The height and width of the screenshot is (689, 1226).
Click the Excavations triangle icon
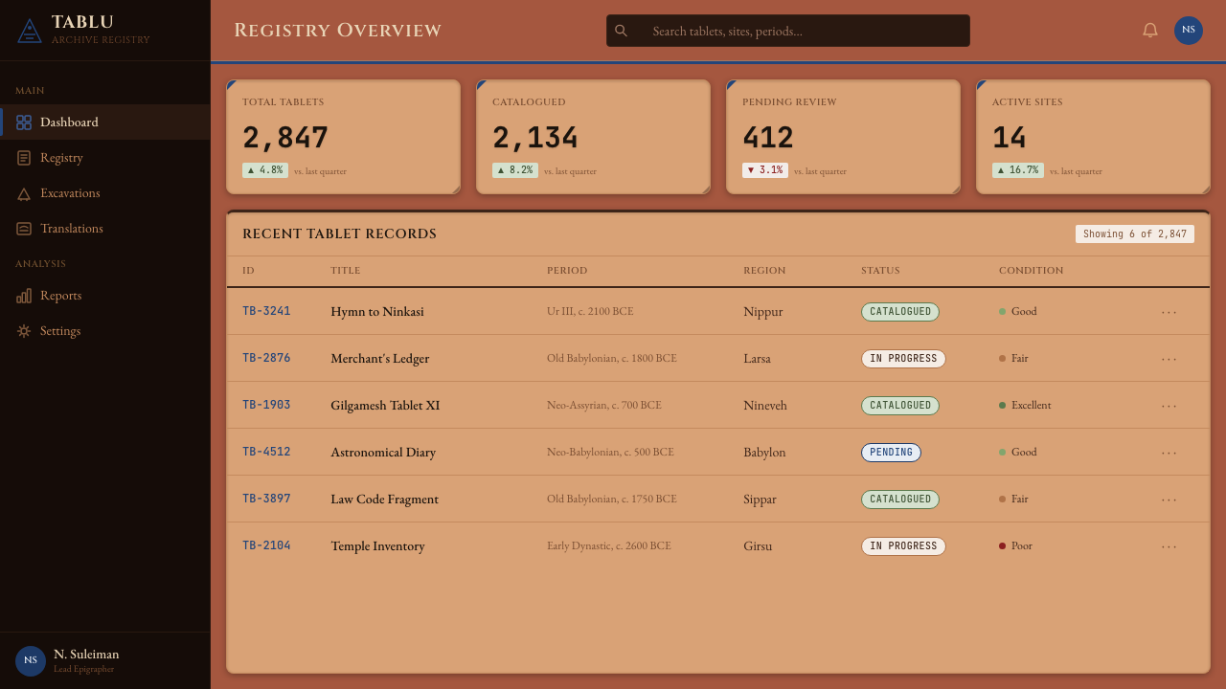(24, 193)
